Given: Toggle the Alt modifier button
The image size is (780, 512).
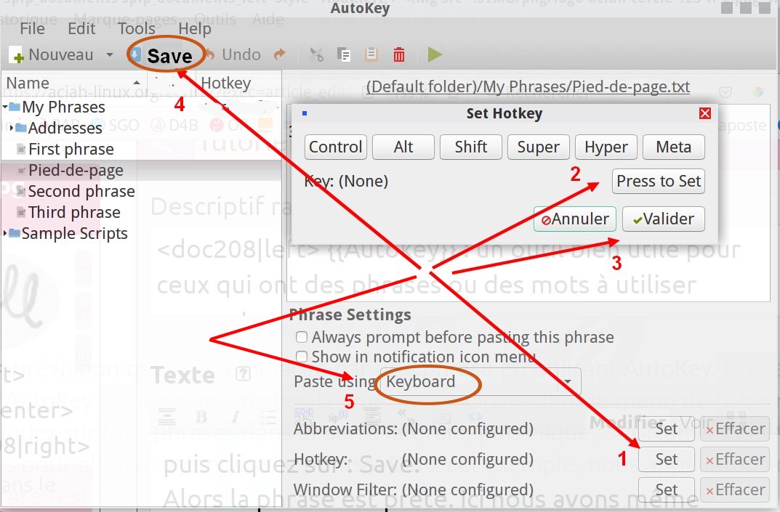Looking at the screenshot, I should click(403, 147).
